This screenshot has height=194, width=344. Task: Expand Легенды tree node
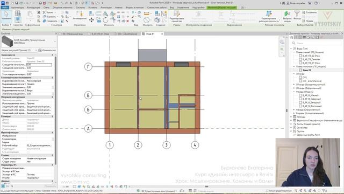point(291,117)
